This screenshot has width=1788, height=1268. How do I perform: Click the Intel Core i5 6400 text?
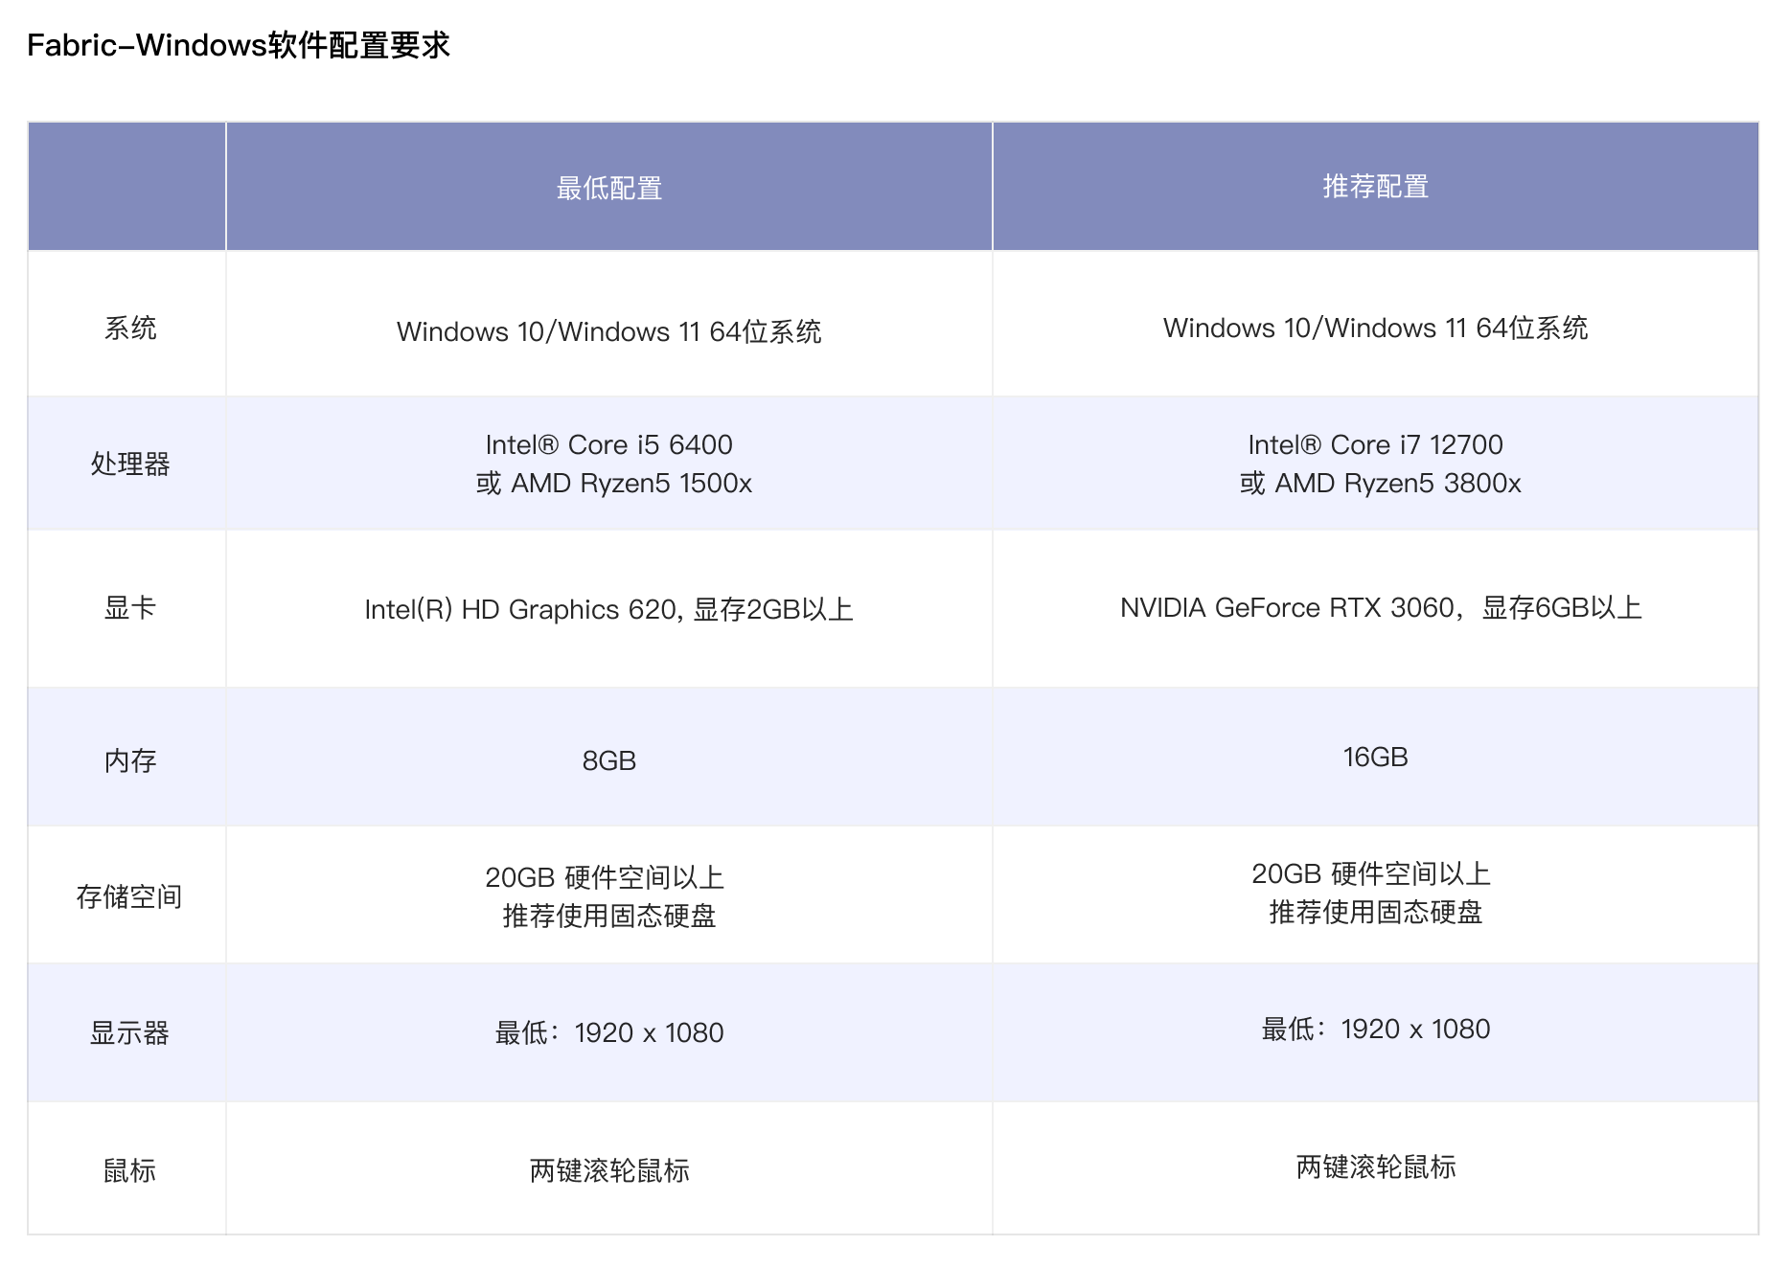click(x=609, y=445)
